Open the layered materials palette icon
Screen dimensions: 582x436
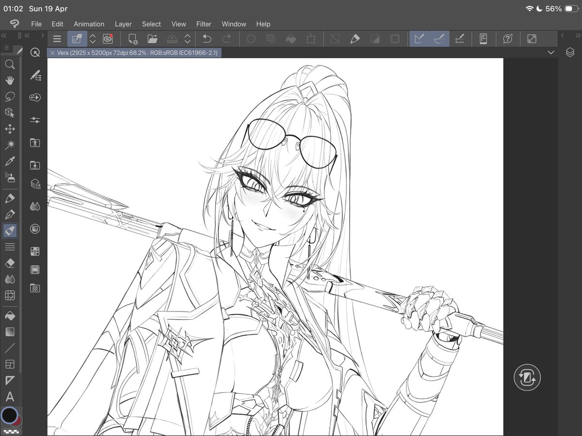(x=35, y=184)
